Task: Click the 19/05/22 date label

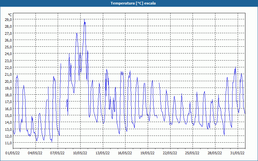Action: click(x=147, y=153)
